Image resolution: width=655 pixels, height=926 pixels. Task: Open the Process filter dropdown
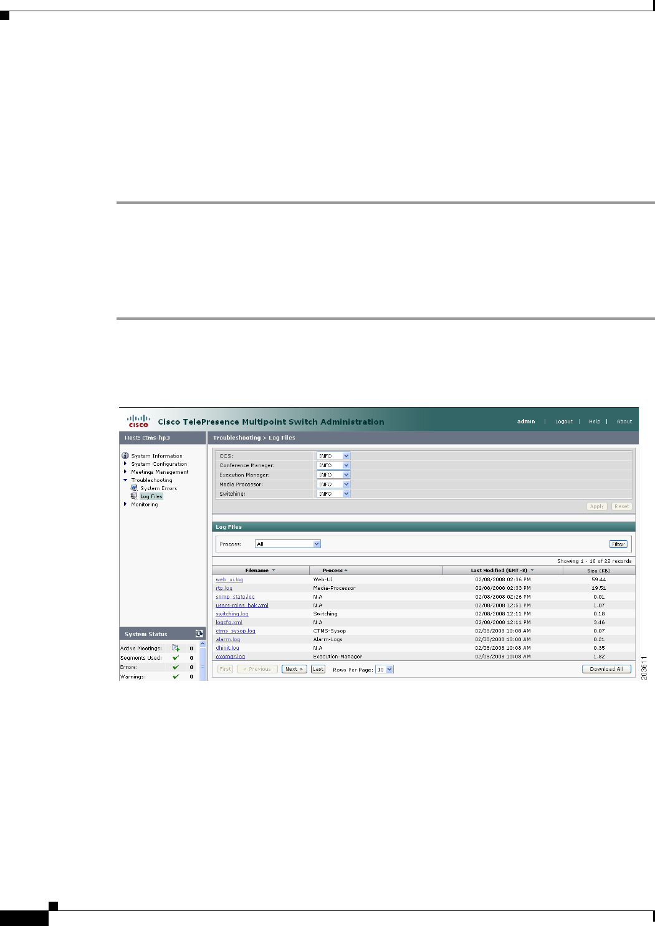[288, 544]
